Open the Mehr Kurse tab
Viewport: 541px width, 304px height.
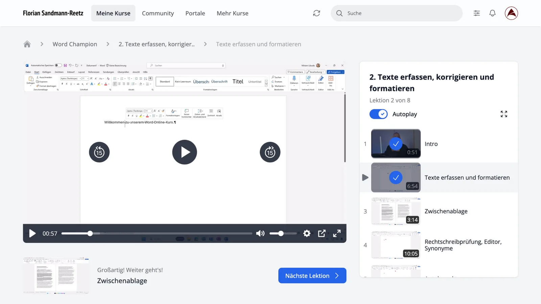[233, 13]
